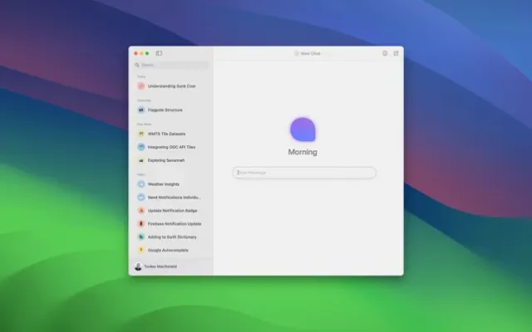Click the user avatar picture
532x332 pixels.
coord(137,266)
